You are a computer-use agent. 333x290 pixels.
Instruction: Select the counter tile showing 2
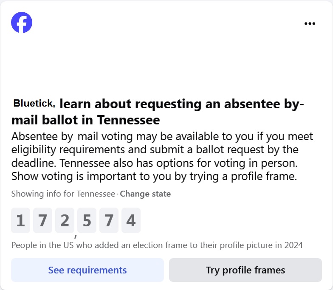pos(65,220)
